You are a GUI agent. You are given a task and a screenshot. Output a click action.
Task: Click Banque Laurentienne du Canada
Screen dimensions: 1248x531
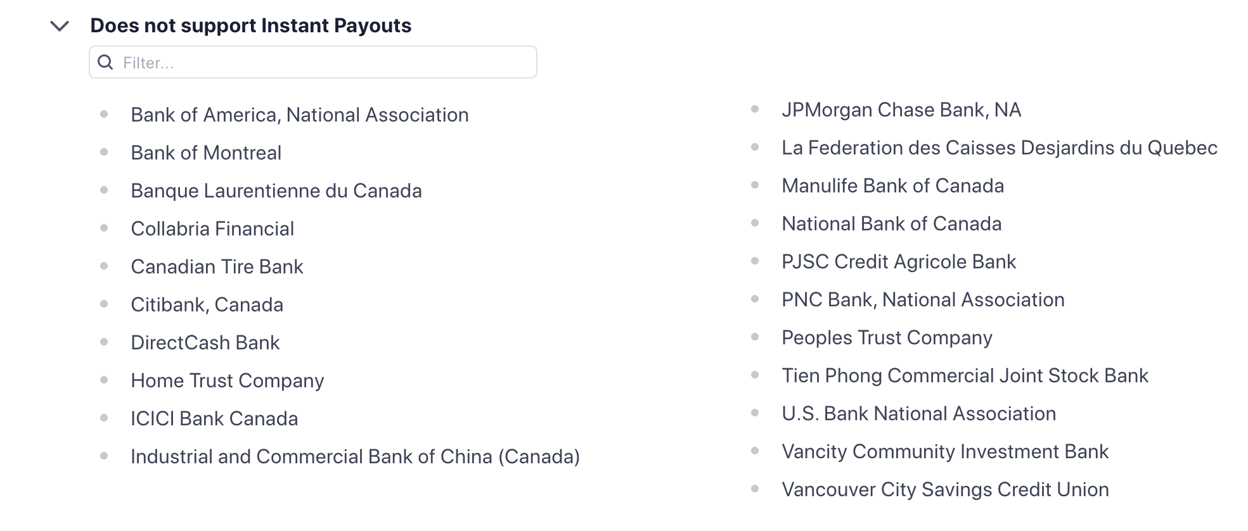pyautogui.click(x=276, y=191)
